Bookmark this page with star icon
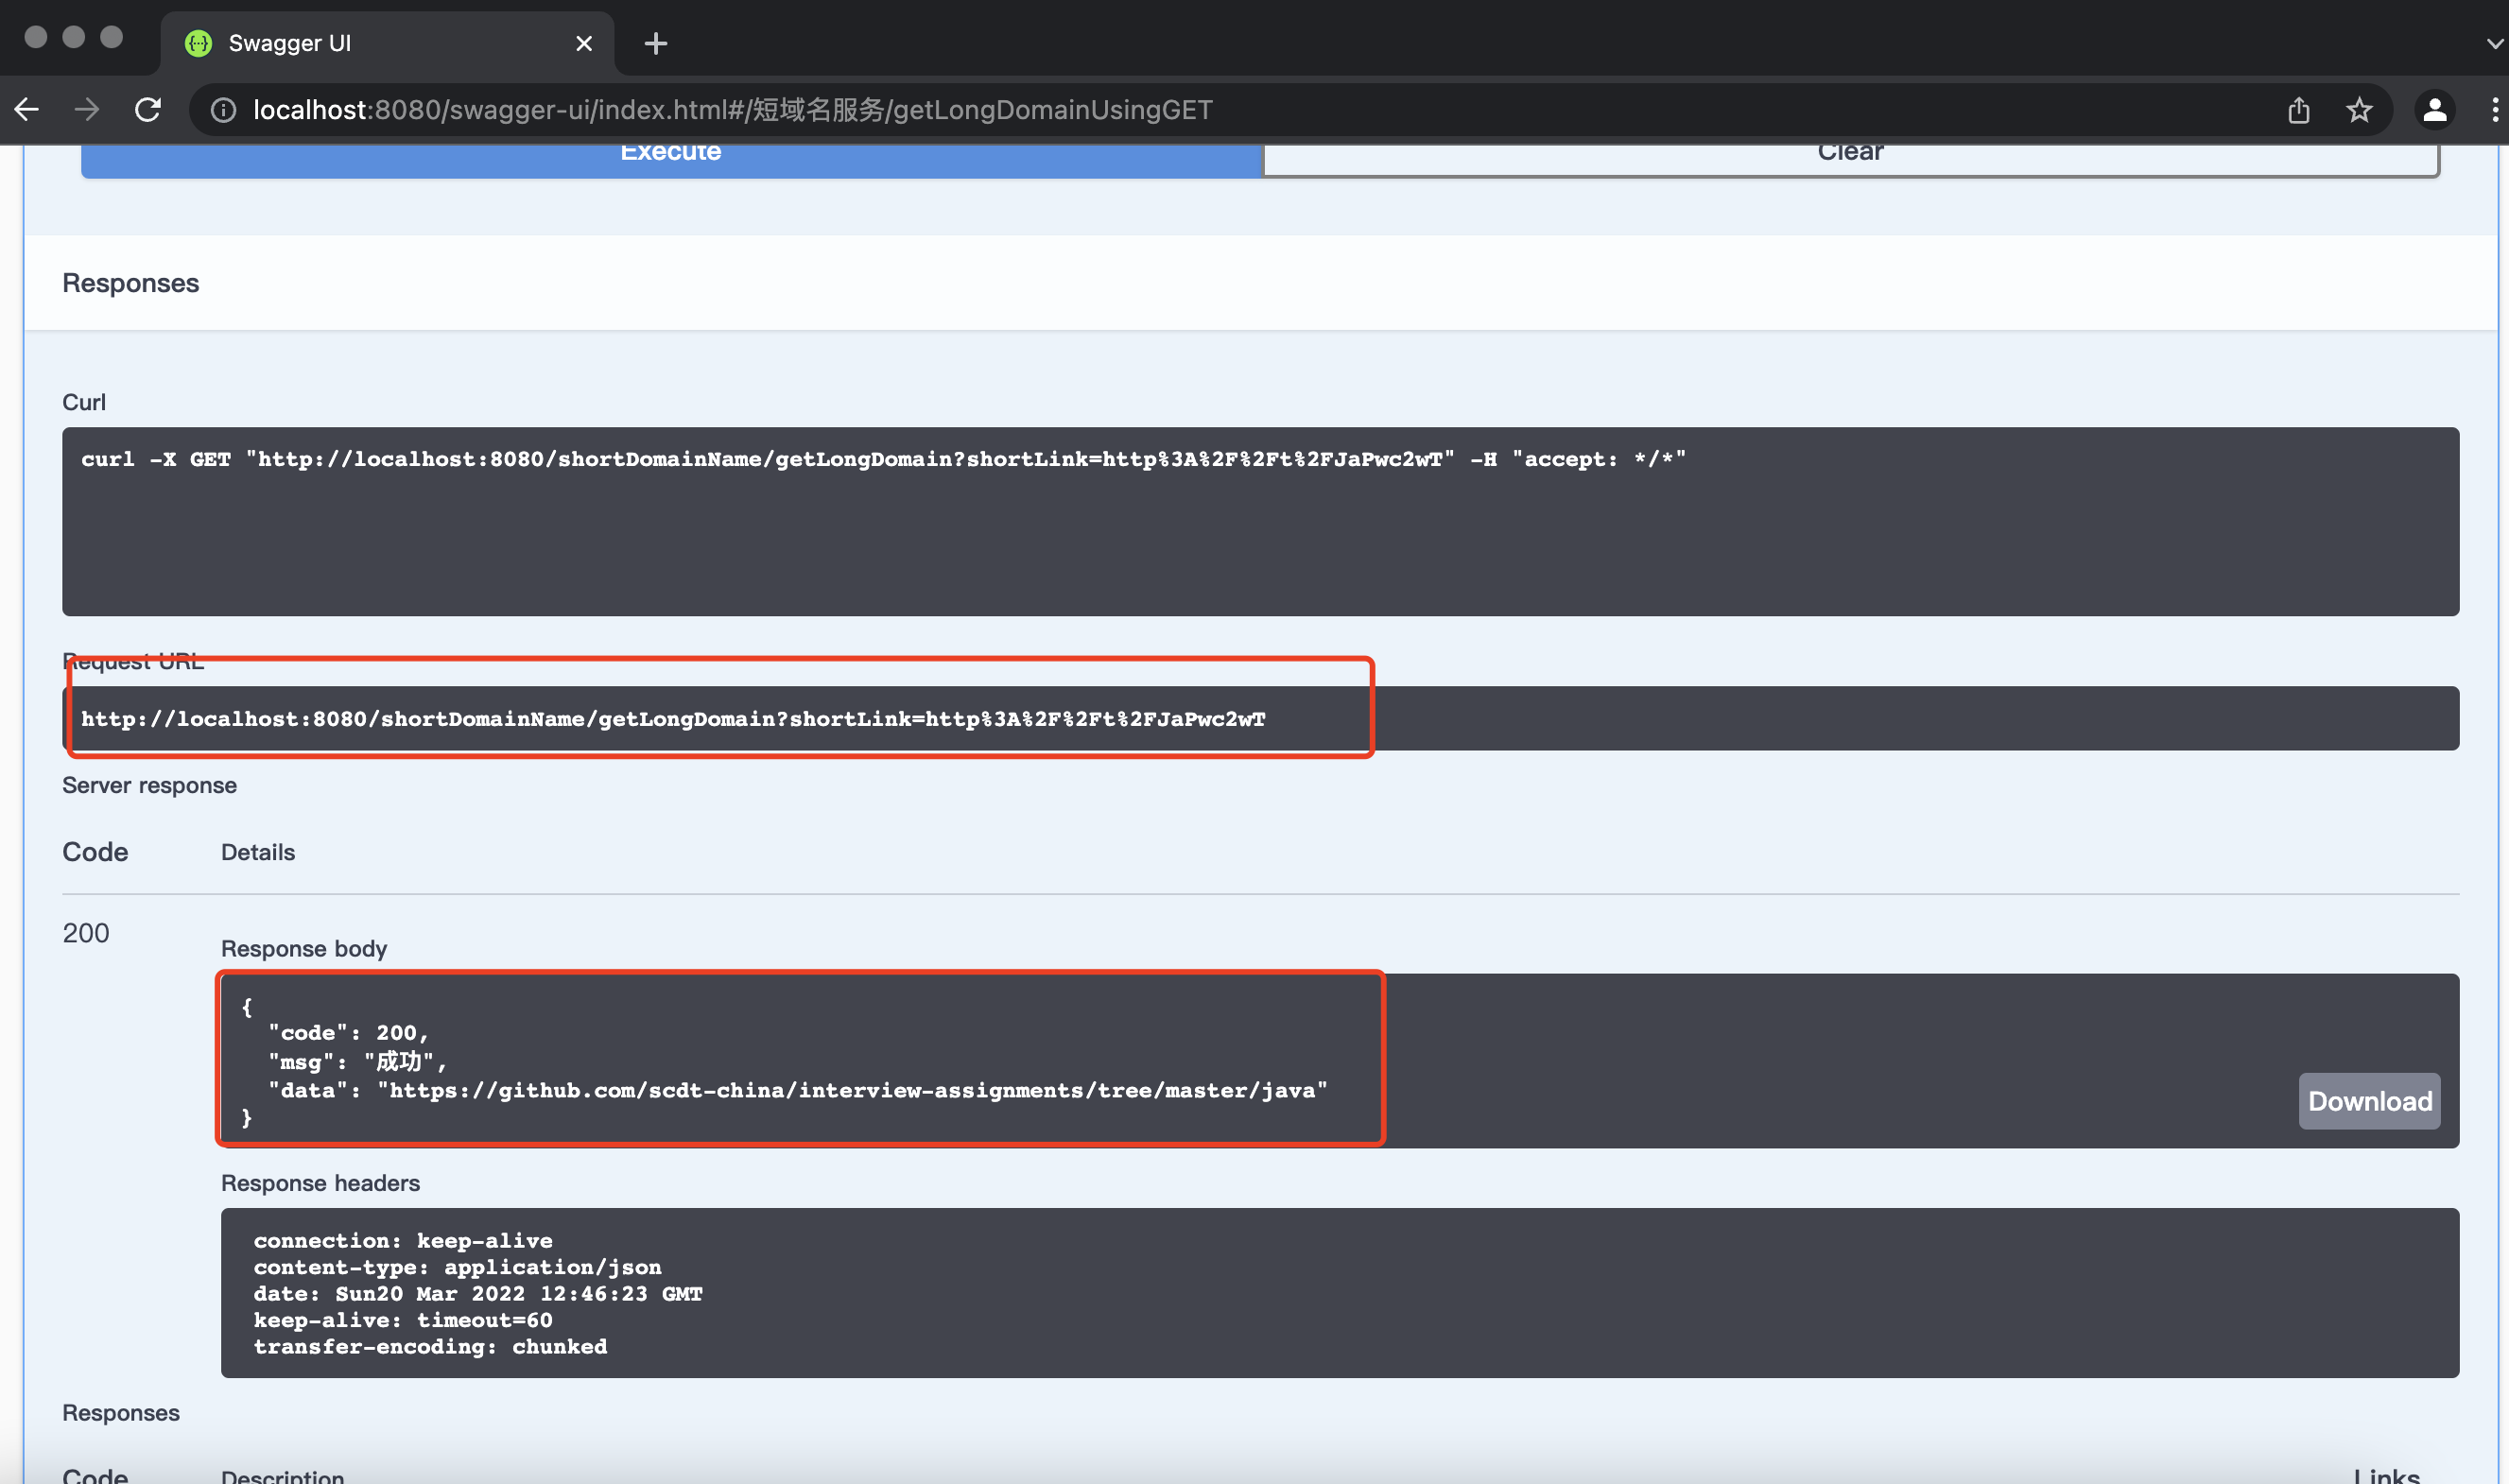The height and width of the screenshot is (1484, 2509). (x=2359, y=110)
